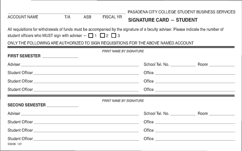Check the box for 1 student officer
Screen dimensions: 242x151
91,35
